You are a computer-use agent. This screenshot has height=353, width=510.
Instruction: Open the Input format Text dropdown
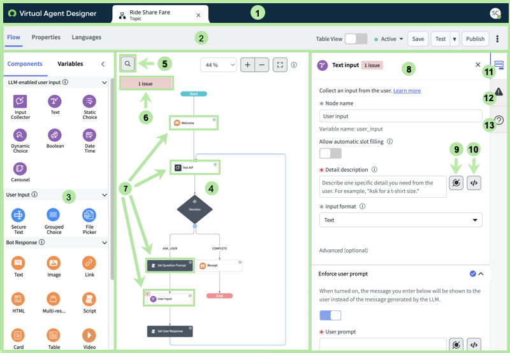(x=401, y=220)
